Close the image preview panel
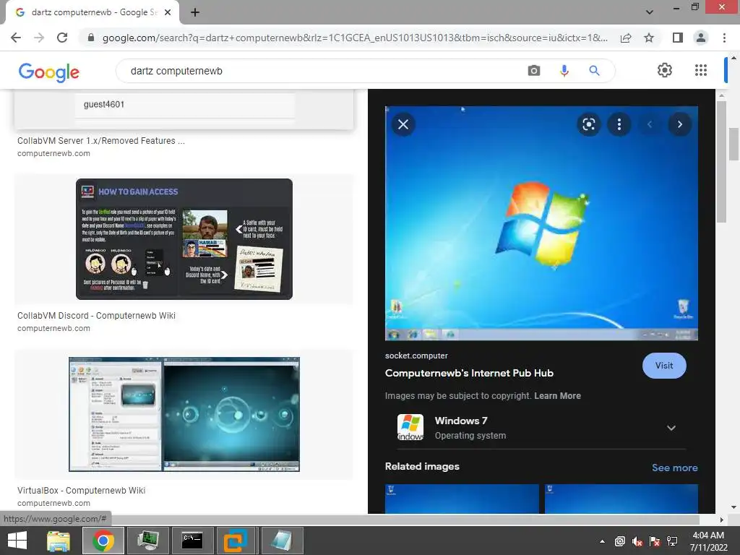740x555 pixels. (x=403, y=124)
